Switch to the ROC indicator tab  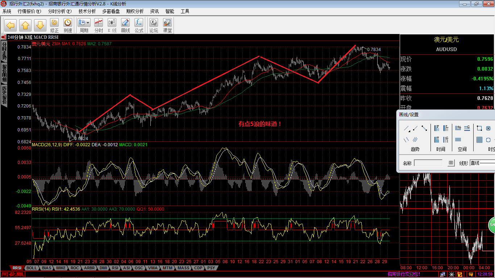[75, 268]
